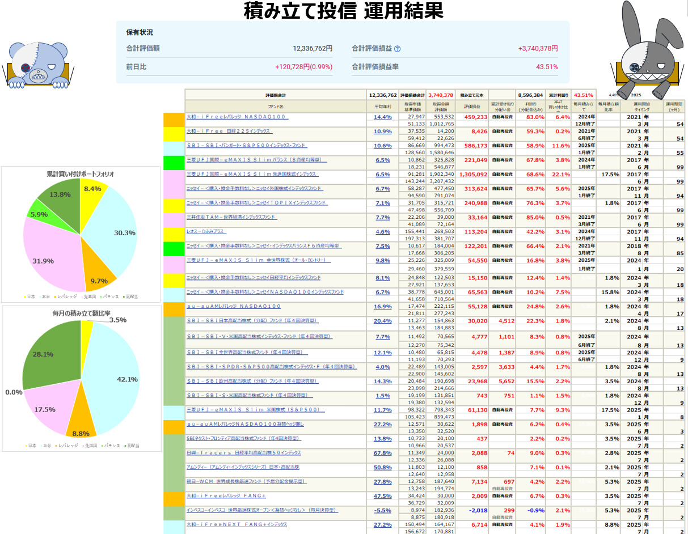Click the 保有状況 heading
Viewport: 688px width, 534px height.
140,33
